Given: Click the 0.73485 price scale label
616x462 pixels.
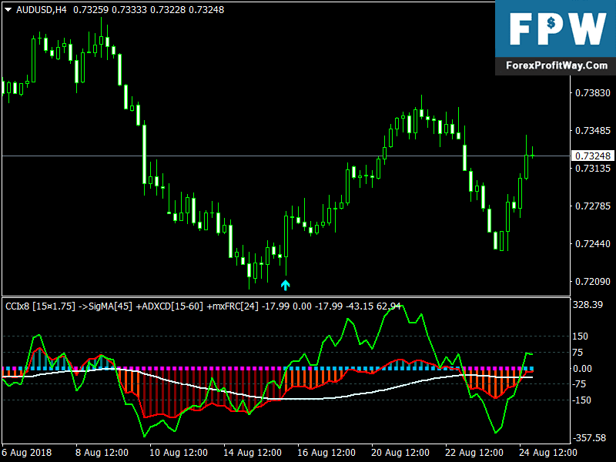Looking at the screenshot, I should 592,131.
